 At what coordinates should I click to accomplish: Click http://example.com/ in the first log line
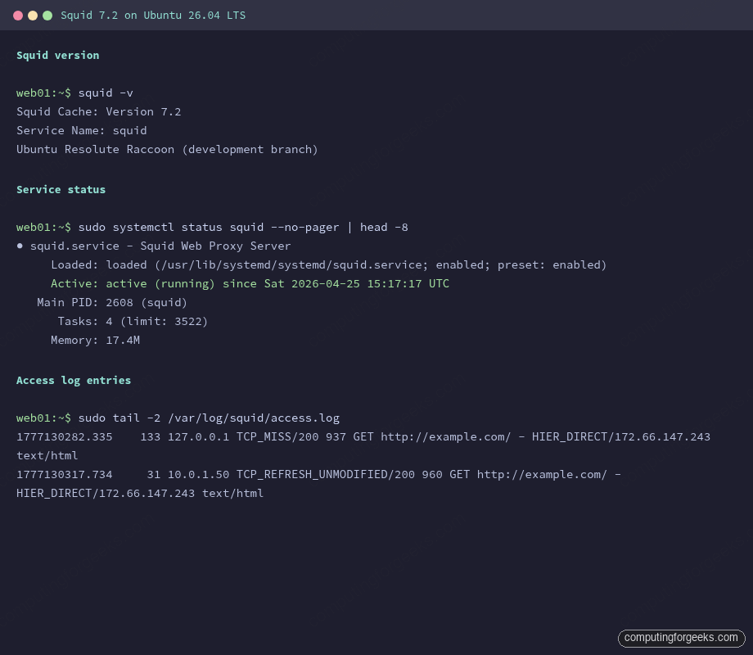[445, 436]
